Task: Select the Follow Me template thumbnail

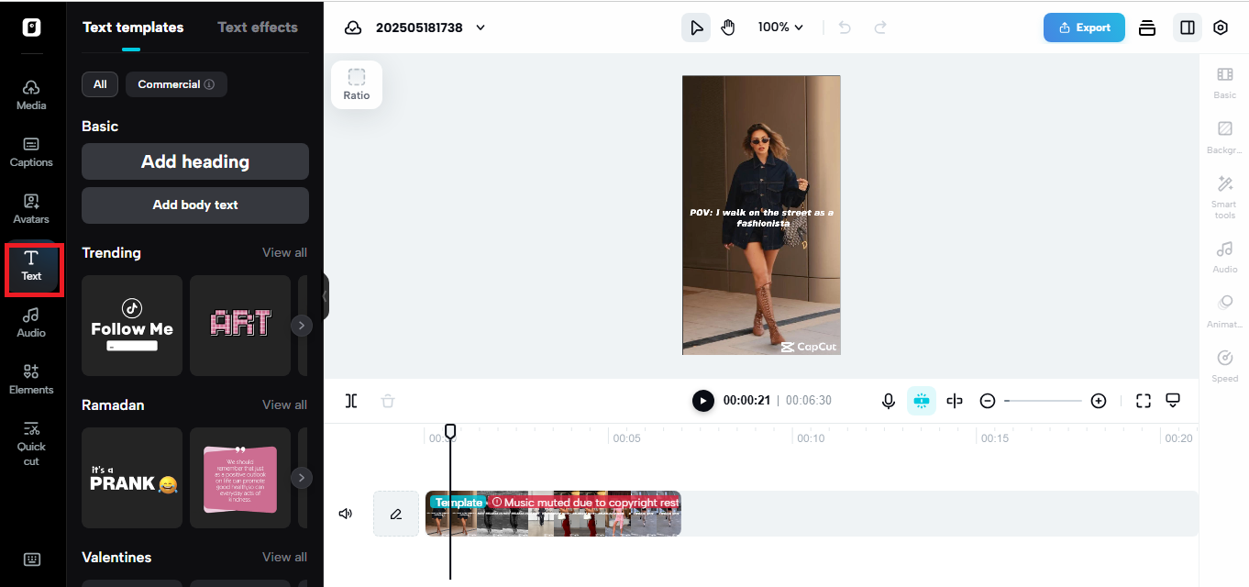Action: click(x=131, y=325)
